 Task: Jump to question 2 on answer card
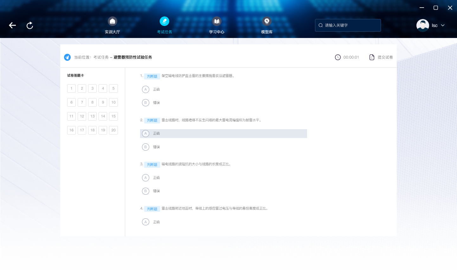(82, 88)
